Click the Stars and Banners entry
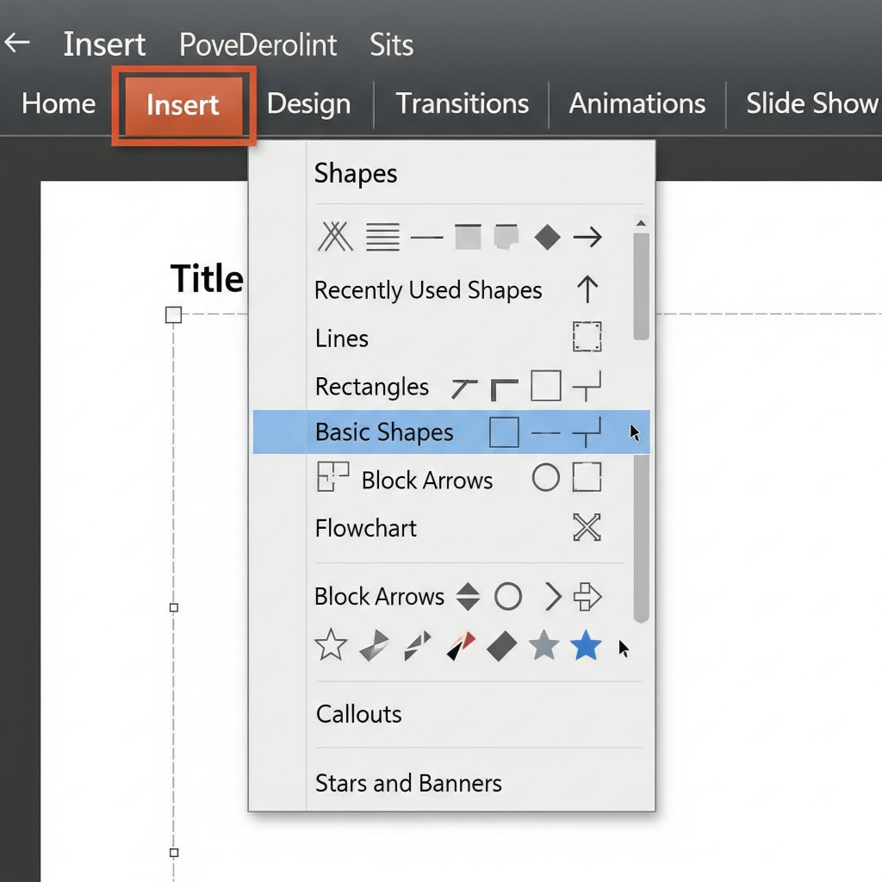Image resolution: width=882 pixels, height=882 pixels. tap(408, 783)
